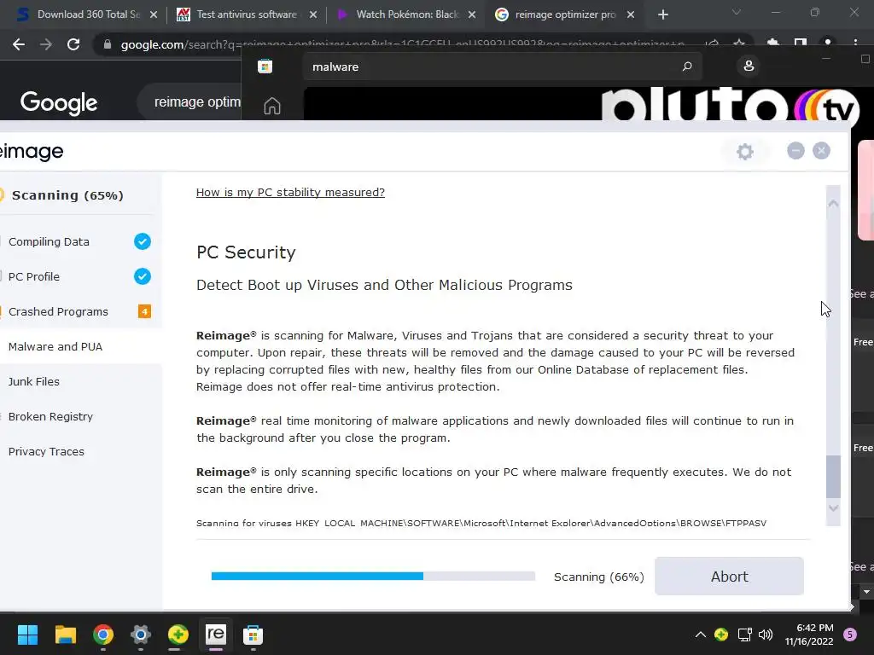Go back in Chrome
874x655 pixels.
19,44
